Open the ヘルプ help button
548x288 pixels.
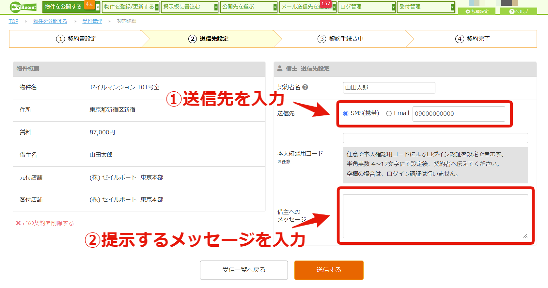tap(519, 11)
